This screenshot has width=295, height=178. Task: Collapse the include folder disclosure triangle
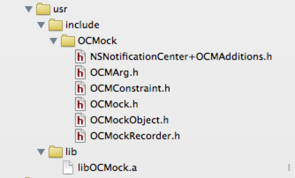pyautogui.click(x=41, y=25)
